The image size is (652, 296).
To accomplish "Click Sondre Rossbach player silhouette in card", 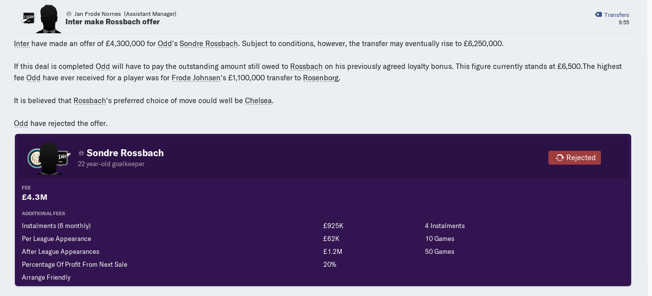I will (x=50, y=159).
